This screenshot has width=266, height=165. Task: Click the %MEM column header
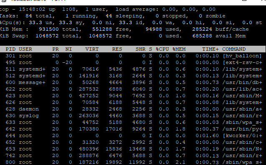pos(179,49)
